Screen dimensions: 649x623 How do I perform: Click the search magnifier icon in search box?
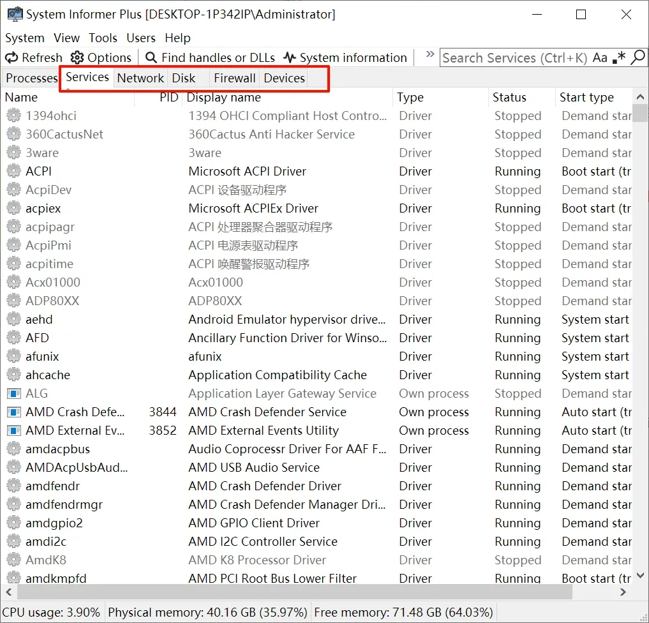pos(638,57)
